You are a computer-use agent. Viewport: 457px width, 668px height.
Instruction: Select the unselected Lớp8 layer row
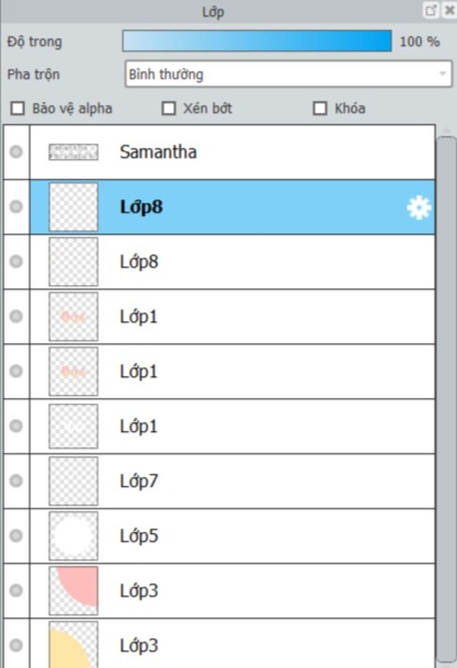(x=233, y=262)
